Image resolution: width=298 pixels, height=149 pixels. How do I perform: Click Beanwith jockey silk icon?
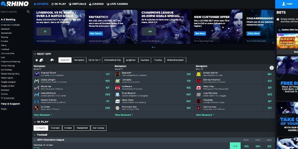118,74
